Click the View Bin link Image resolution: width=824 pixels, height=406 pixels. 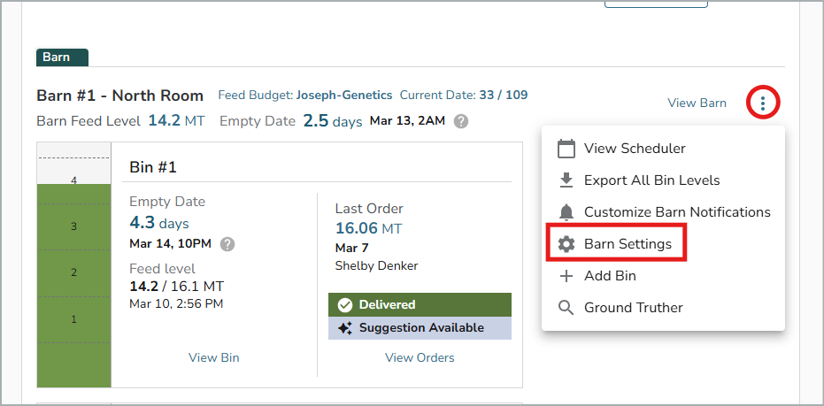tap(213, 358)
